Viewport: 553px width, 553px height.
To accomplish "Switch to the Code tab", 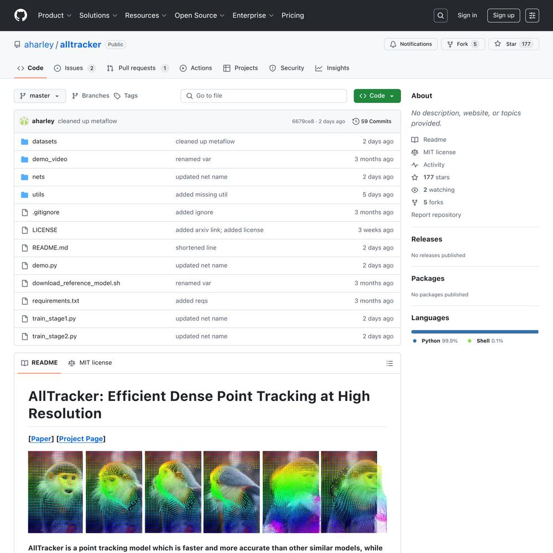I will pos(30,68).
